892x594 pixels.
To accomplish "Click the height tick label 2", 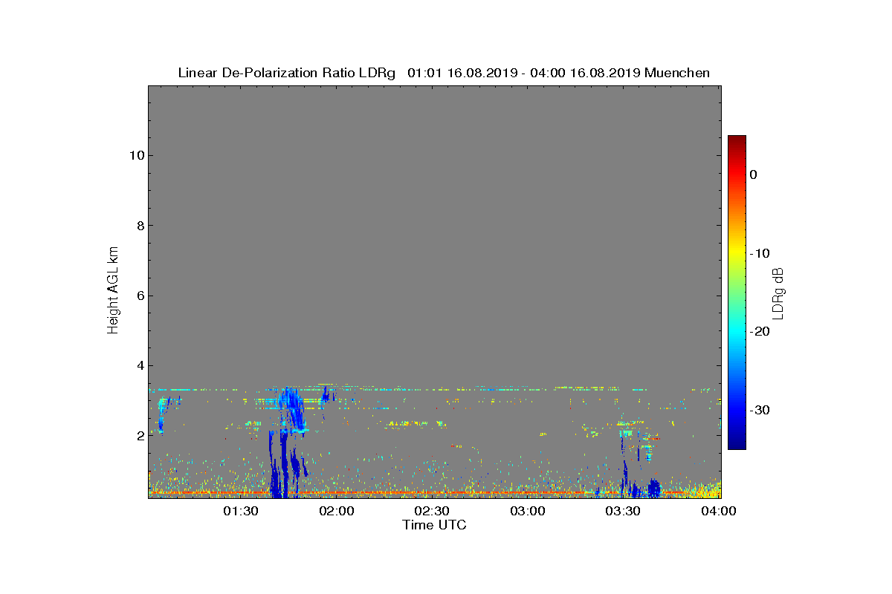I will click(x=140, y=436).
